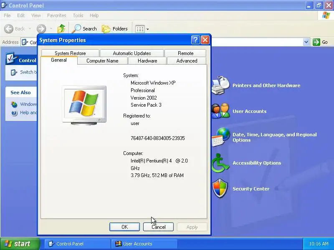334x250 pixels.
Task: Open Printers and Other Hardware link
Action: (266, 85)
